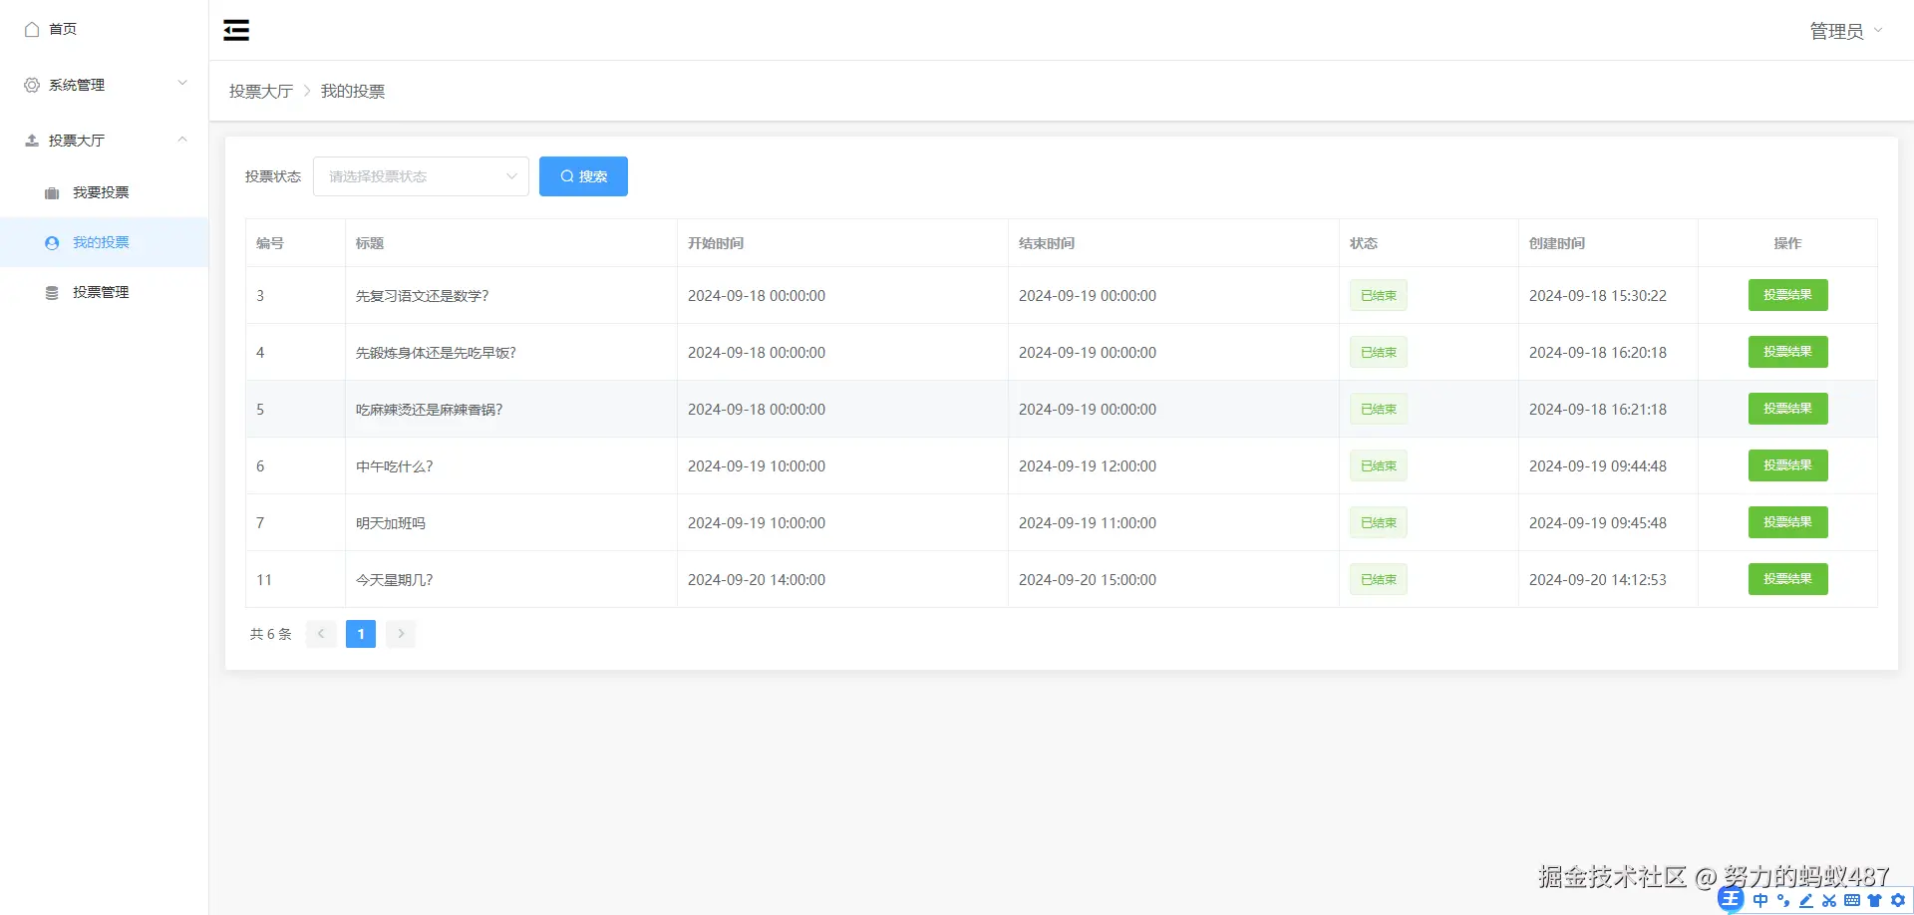
Task: Click the blue 搜索 button
Action: click(x=583, y=176)
